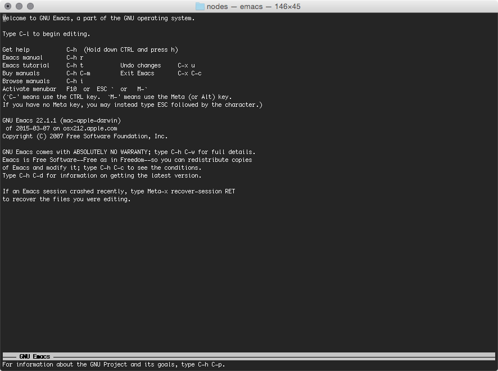Click the 'Type C-l to begin editing.' line
This screenshot has width=498, height=371.
click(x=46, y=34)
